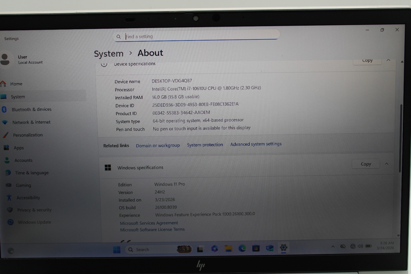Image resolution: width=411 pixels, height=274 pixels.
Task: Launch Copilot from the taskbar
Action: (214, 249)
